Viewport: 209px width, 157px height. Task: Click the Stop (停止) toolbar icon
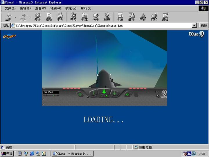[x=38, y=17]
